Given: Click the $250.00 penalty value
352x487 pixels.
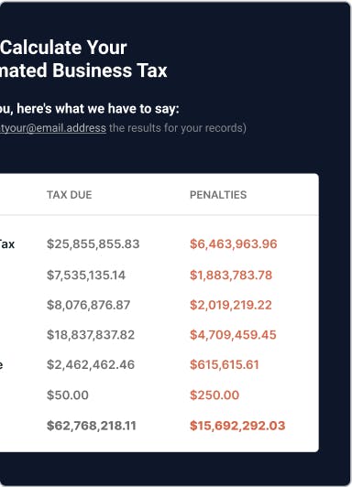Looking at the screenshot, I should [x=214, y=395].
